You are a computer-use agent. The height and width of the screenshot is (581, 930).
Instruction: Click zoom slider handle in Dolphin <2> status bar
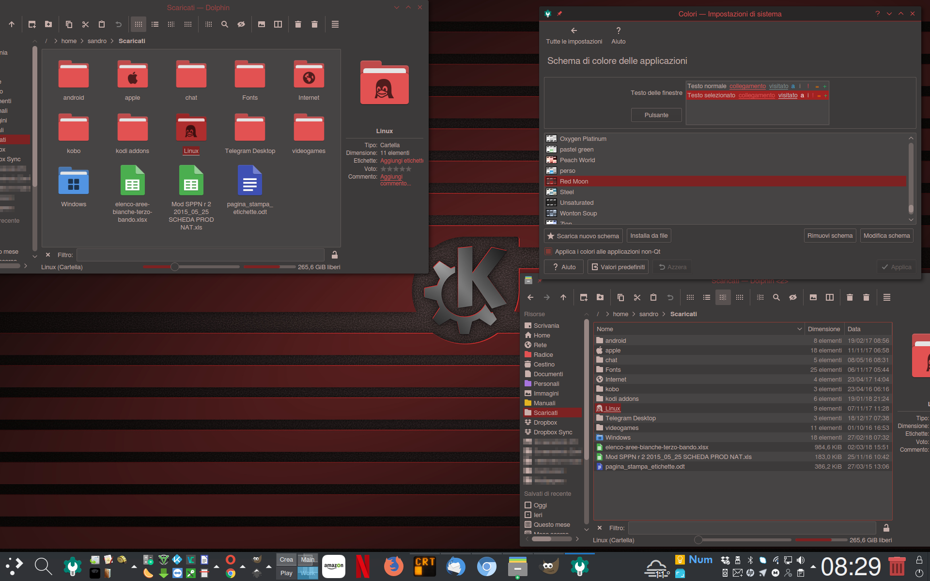698,540
